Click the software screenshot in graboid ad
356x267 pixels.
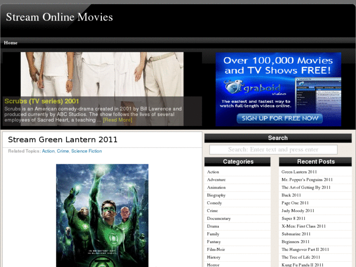click(318, 96)
